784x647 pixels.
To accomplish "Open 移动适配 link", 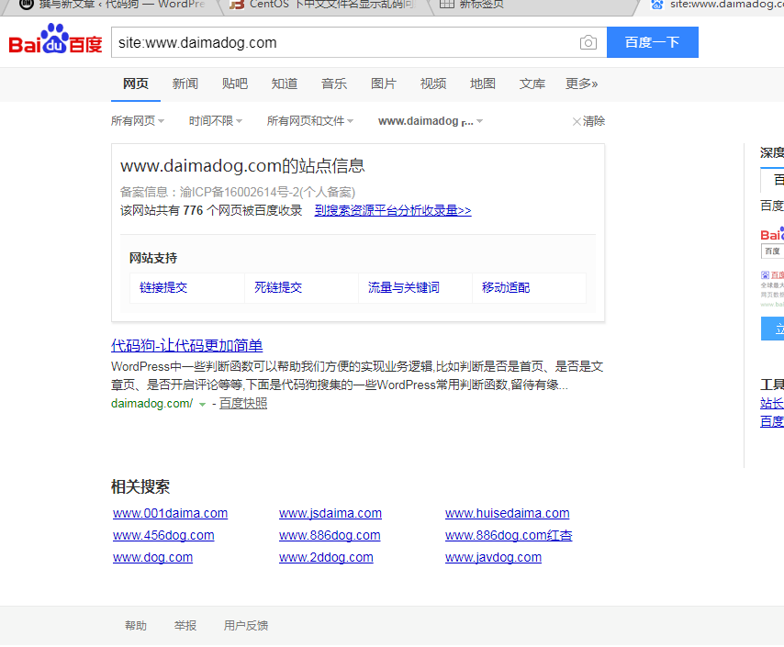I will (506, 287).
